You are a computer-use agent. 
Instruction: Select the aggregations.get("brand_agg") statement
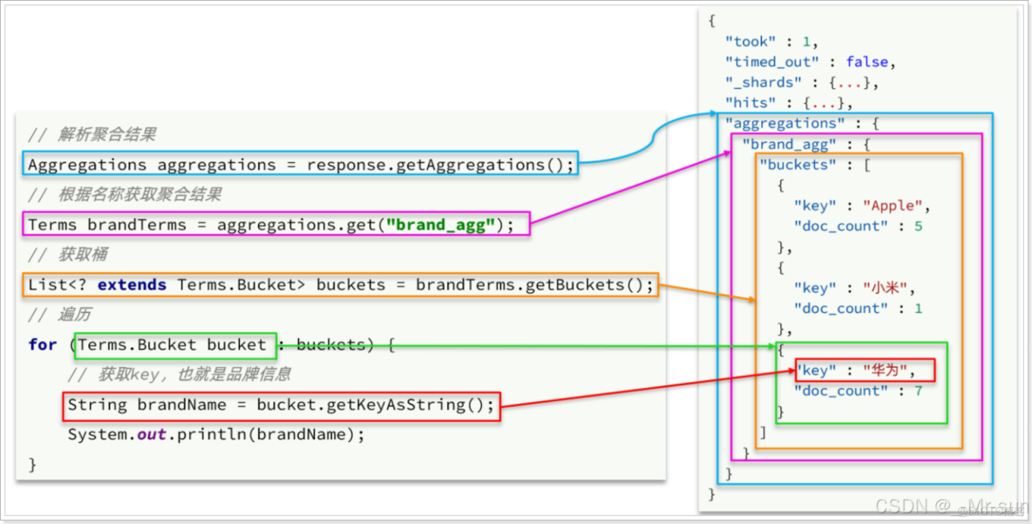tap(274, 224)
